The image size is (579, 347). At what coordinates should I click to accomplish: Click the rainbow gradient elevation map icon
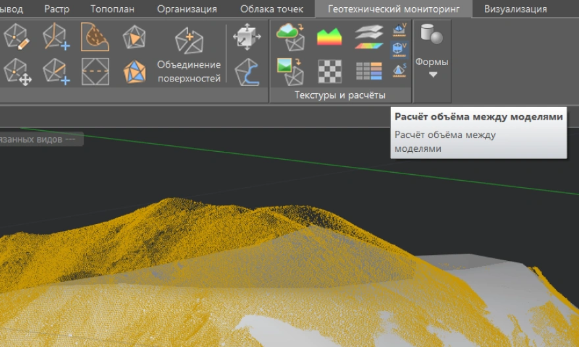[x=329, y=37]
